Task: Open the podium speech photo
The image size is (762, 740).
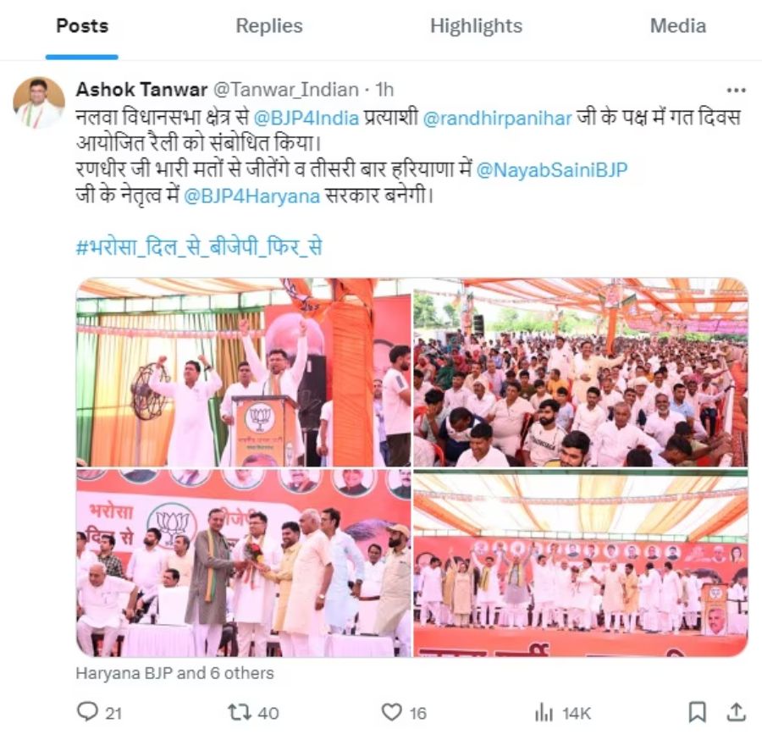Action: 244,373
